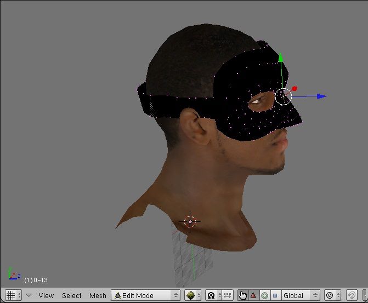This screenshot has height=303, width=368.
Task: Open the Select menu
Action: (x=71, y=295)
